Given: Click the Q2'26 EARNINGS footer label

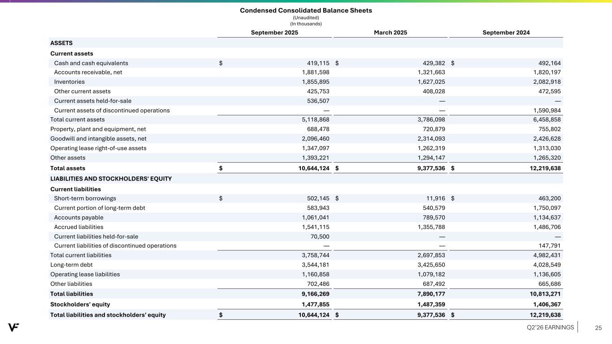Looking at the screenshot, I should click(550, 327).
